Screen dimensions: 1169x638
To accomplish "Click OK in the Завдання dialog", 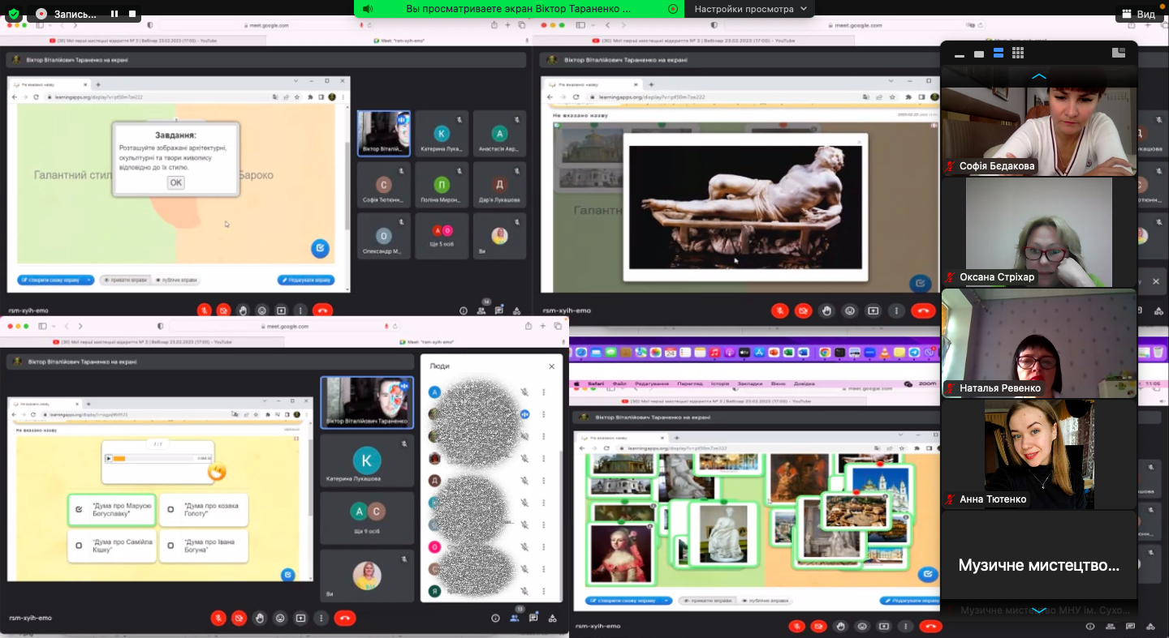I will coord(175,183).
